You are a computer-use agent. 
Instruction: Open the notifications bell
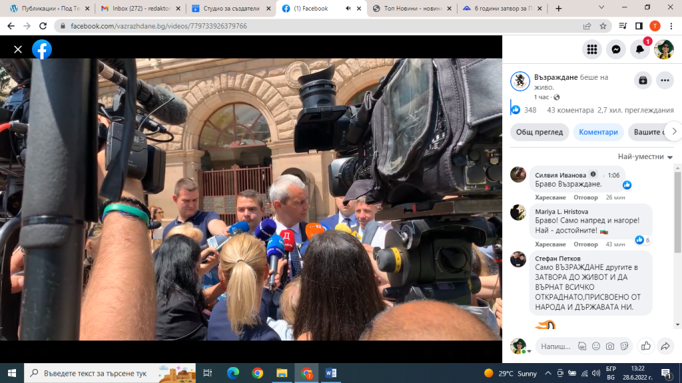(x=640, y=49)
